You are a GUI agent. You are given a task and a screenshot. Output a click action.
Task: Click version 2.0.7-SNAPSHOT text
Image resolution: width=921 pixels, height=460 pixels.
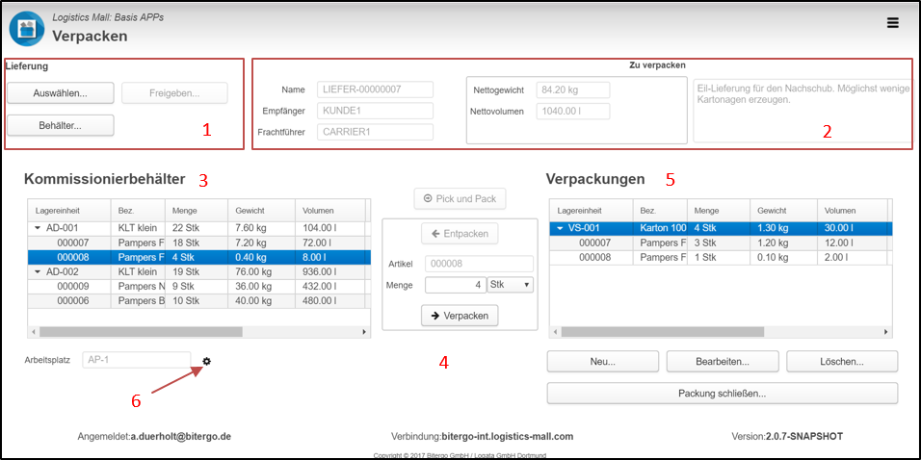[804, 437]
